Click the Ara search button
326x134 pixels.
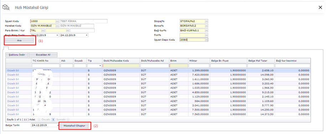[19, 41]
